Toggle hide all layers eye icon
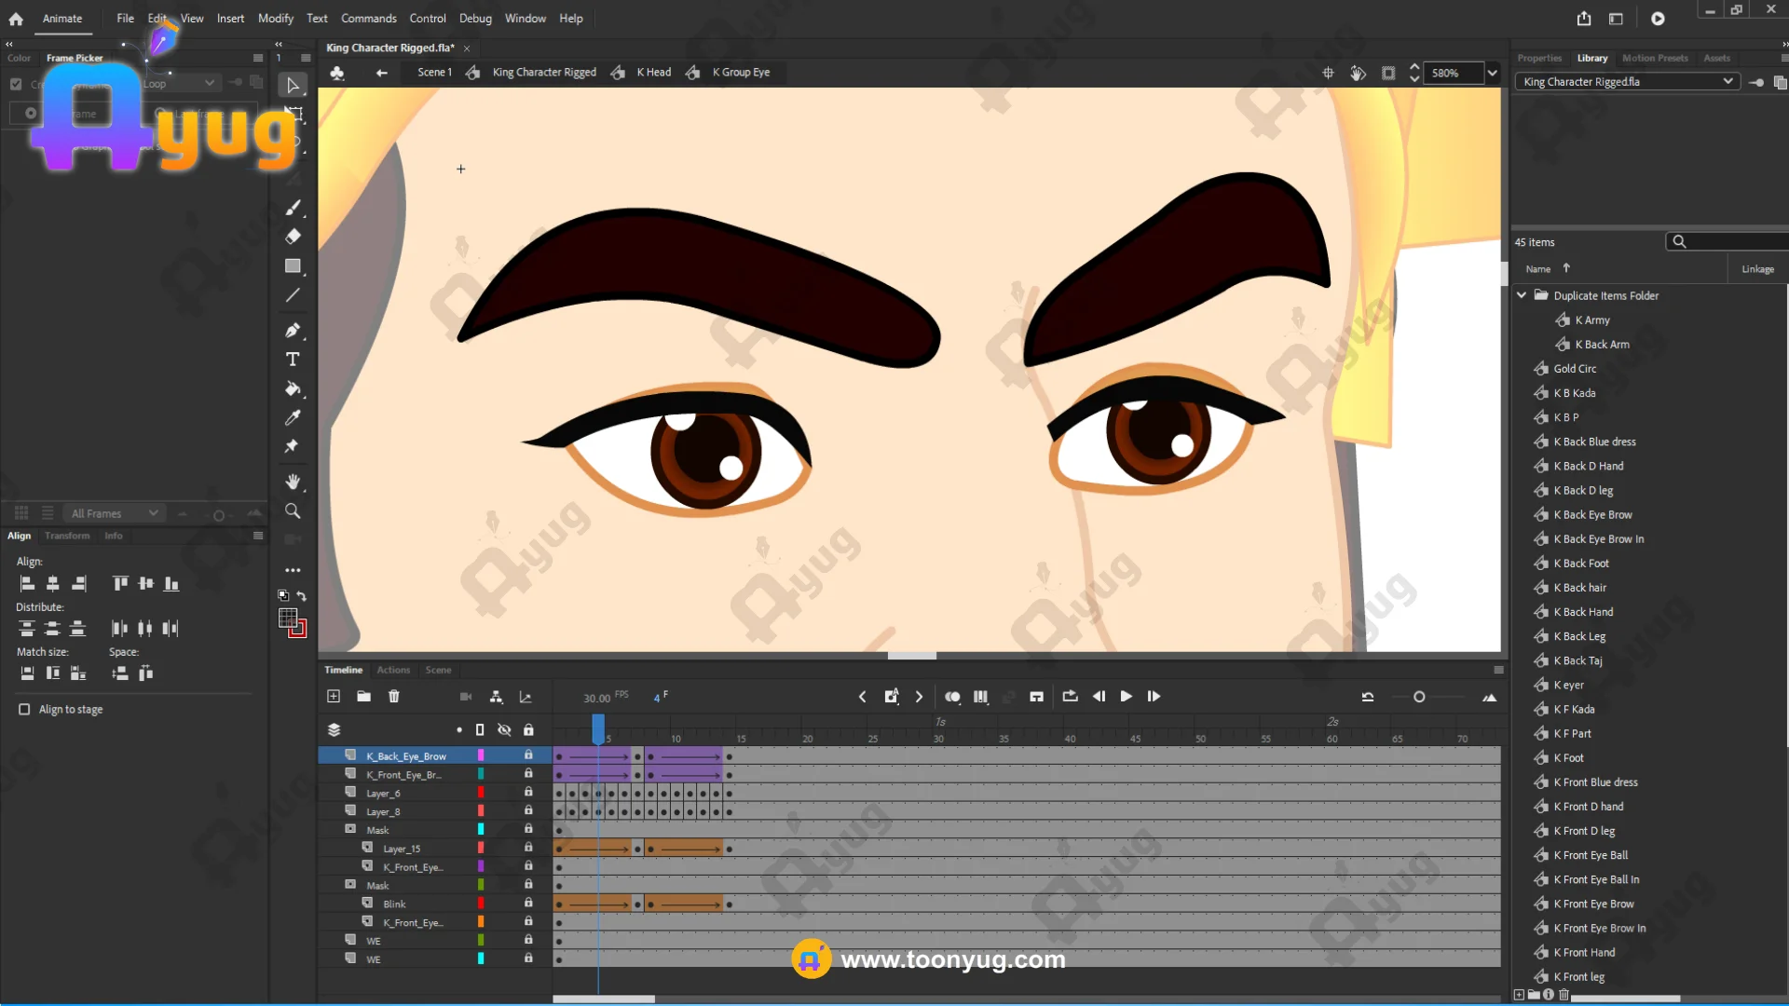 (504, 730)
